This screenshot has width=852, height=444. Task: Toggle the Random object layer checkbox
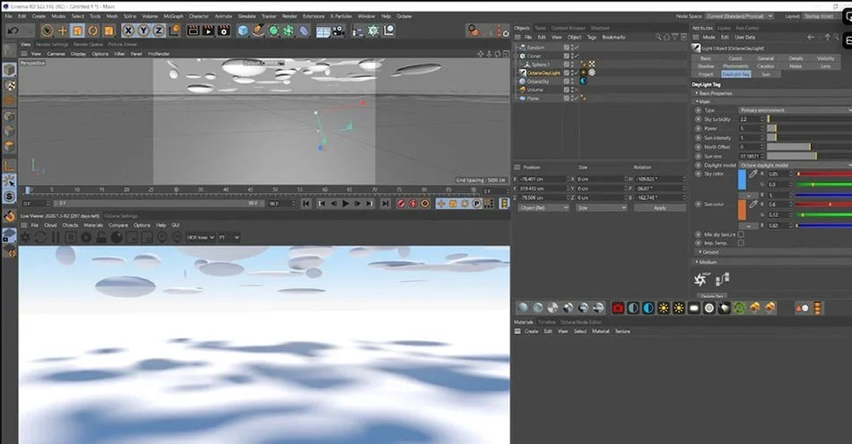(x=566, y=48)
